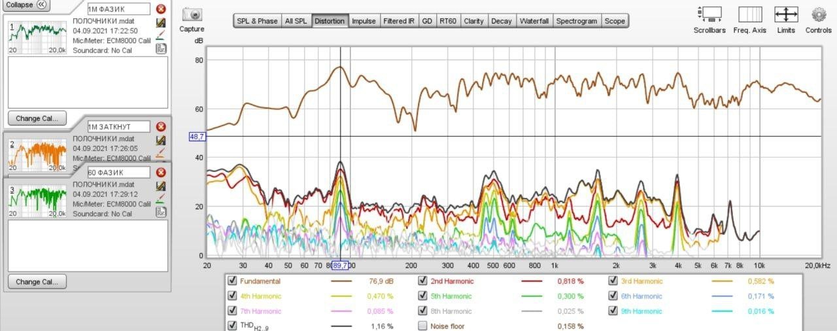Screen dimensions: 837x331
Task: Open the Controls gear menu
Action: coord(818,14)
